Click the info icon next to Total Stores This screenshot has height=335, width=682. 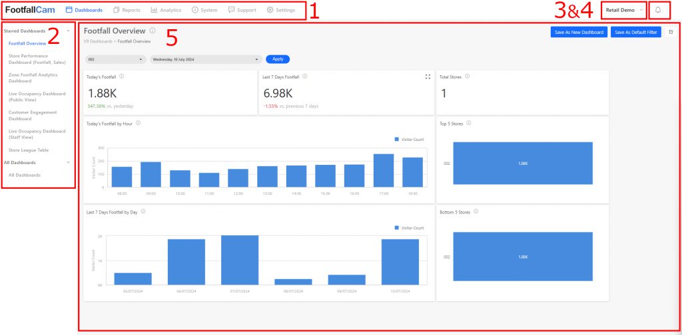468,76
